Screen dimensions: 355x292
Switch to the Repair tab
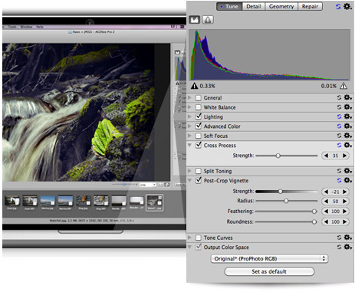click(310, 6)
